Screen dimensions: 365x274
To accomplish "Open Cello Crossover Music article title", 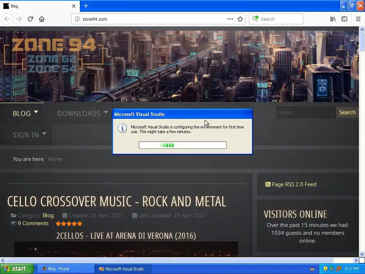I will 117,201.
